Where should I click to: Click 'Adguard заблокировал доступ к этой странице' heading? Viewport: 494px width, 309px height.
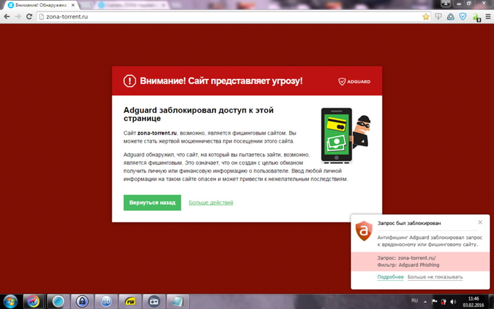[198, 114]
